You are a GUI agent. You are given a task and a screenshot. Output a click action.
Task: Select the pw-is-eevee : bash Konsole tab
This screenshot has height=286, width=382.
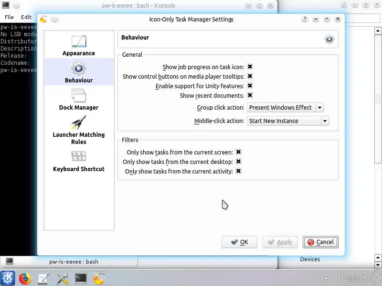tap(69, 262)
